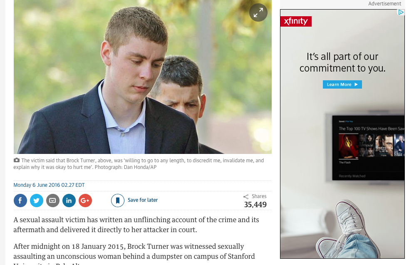Expand the photo to fullscreen

click(x=258, y=12)
